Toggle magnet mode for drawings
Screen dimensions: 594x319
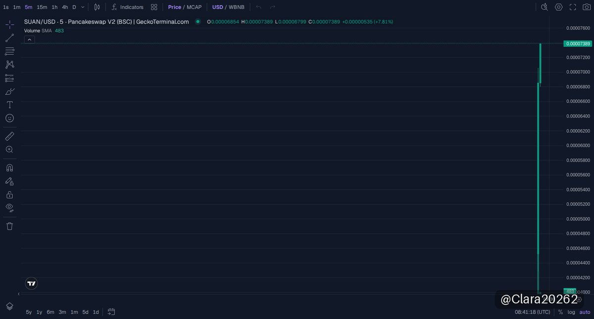(x=9, y=168)
